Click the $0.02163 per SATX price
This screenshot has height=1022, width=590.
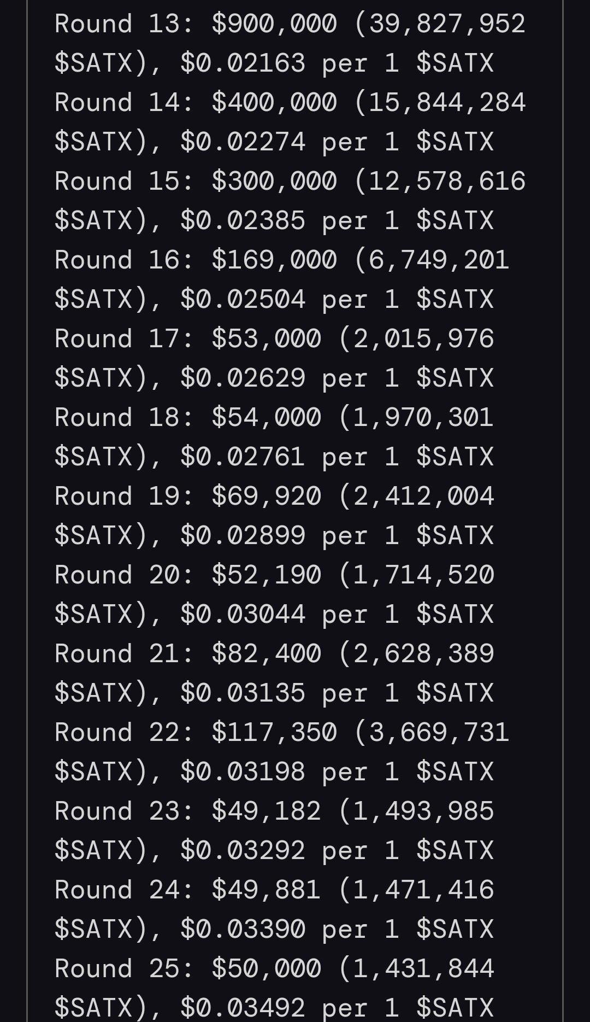click(x=243, y=63)
